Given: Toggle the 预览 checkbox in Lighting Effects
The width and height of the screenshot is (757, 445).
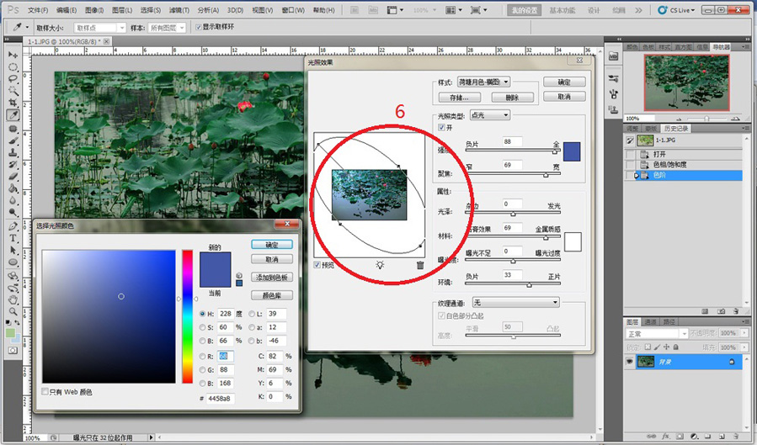Looking at the screenshot, I should (x=317, y=265).
